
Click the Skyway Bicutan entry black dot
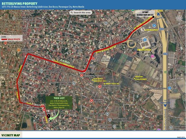153,17
